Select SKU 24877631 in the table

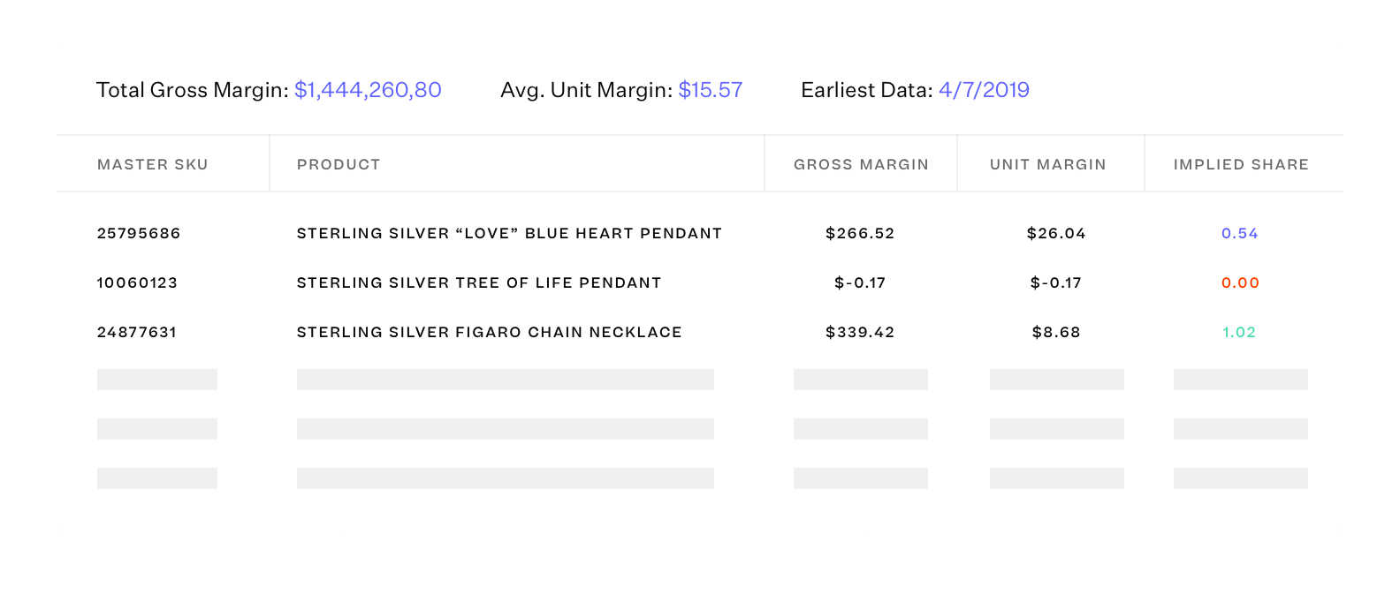[137, 332]
